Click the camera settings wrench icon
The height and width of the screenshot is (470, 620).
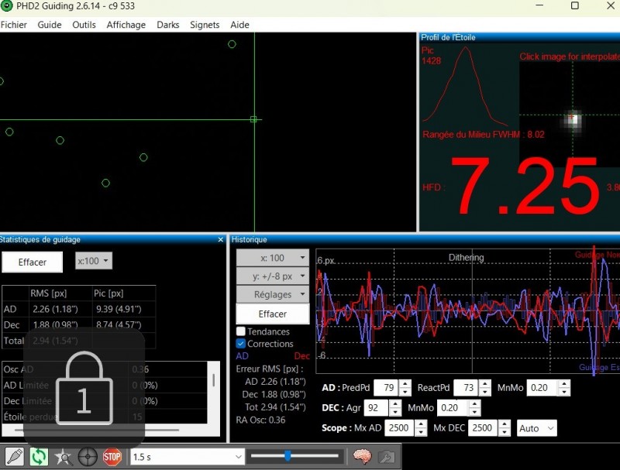pyautogui.click(x=386, y=457)
